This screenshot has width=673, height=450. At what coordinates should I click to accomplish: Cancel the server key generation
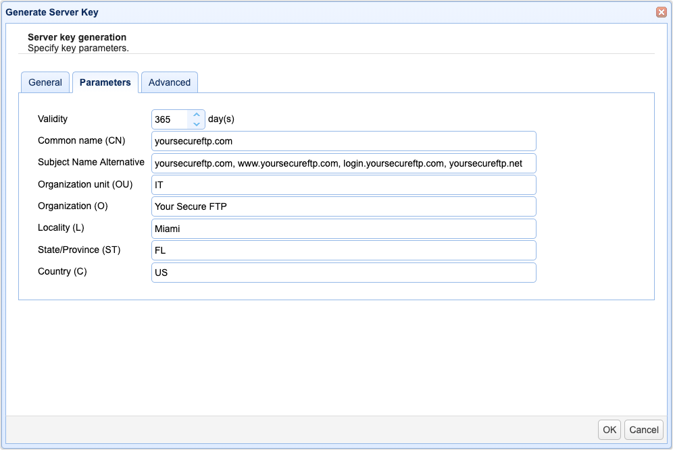click(x=644, y=430)
